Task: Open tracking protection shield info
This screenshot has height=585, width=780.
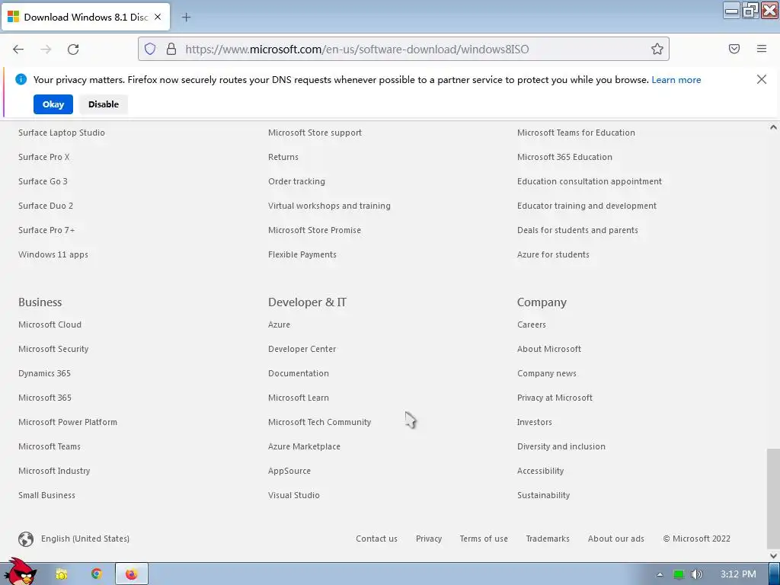Action: pos(150,49)
